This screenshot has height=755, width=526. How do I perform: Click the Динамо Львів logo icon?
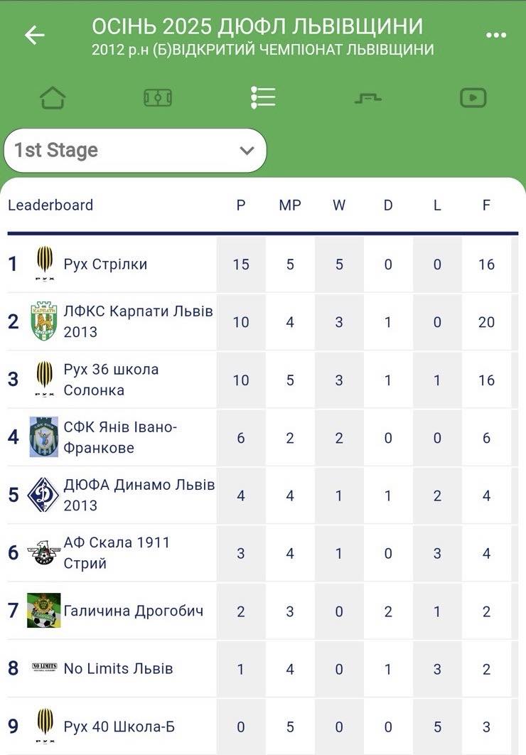pos(44,495)
